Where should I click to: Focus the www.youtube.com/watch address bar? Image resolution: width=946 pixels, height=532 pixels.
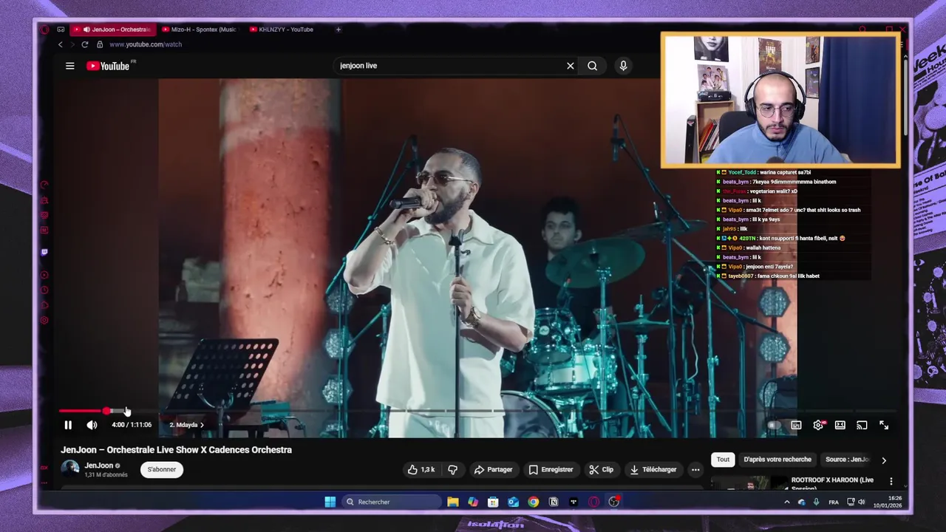(x=146, y=44)
